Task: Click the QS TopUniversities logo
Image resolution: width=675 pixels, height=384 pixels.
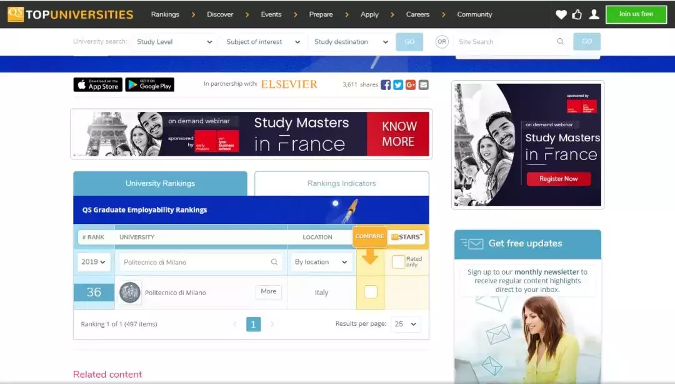Action: (x=71, y=14)
